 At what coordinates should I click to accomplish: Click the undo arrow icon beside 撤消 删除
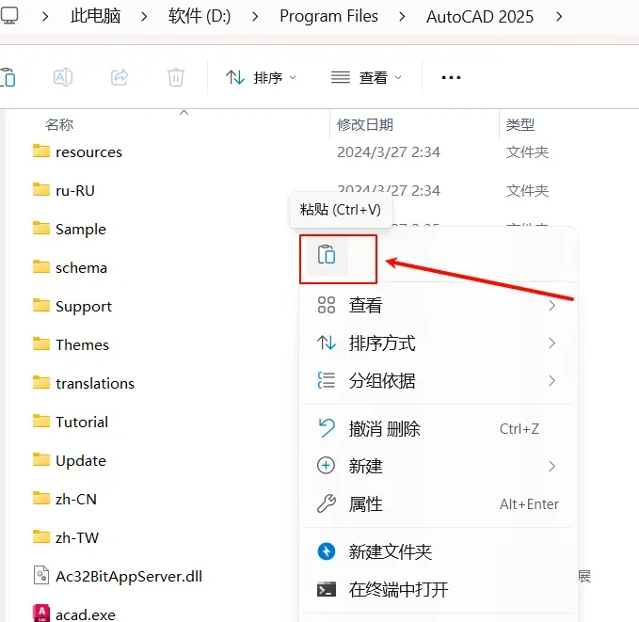click(327, 428)
